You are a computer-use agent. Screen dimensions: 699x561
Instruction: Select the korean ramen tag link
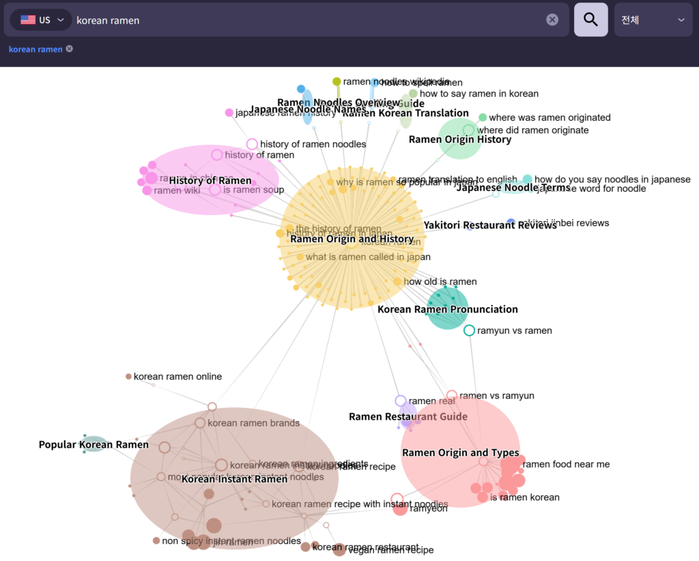coord(35,49)
